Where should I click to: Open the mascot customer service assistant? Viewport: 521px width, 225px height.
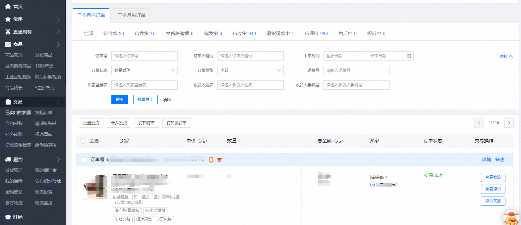pos(511,218)
